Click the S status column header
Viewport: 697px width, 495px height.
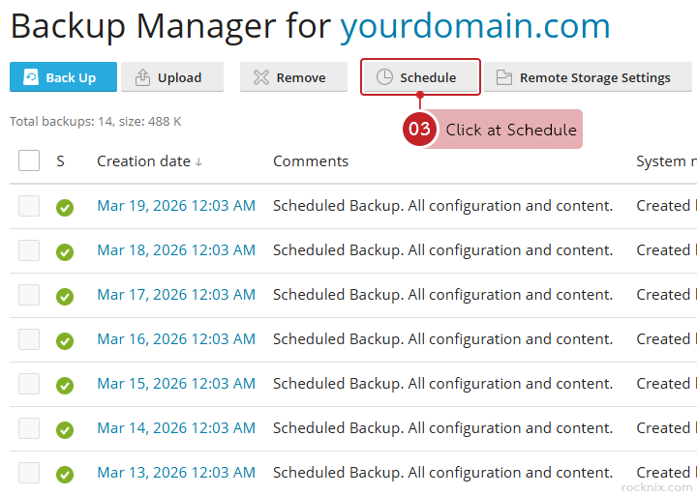pyautogui.click(x=60, y=161)
